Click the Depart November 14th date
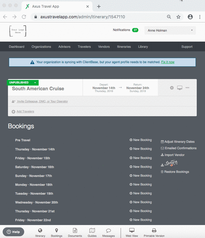This screenshot has height=238, width=205. (x=104, y=88)
